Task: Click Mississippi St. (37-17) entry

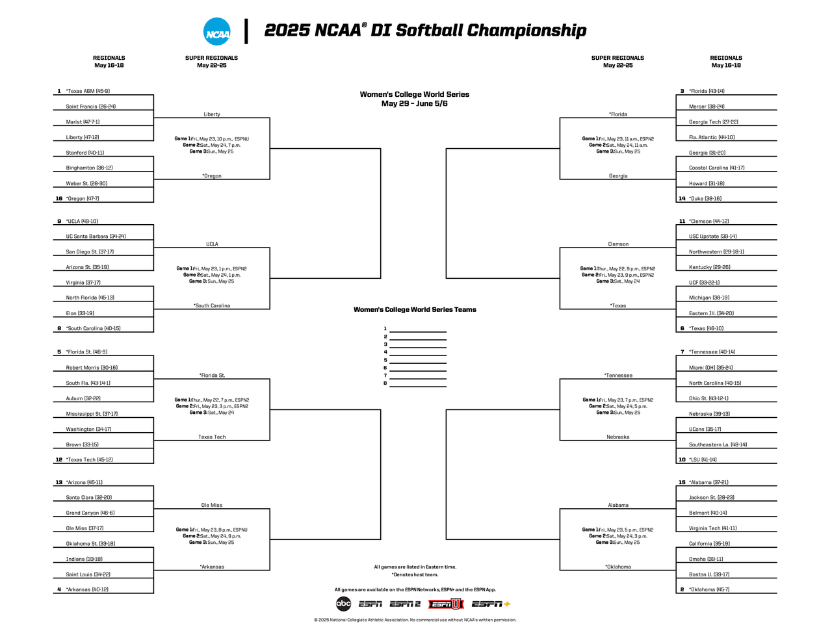Action: pos(92,414)
